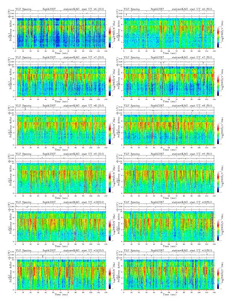The height and width of the screenshot is (301, 232).
Task: Select the color bar of the 11:20:0 plot
Action: [110, 278]
